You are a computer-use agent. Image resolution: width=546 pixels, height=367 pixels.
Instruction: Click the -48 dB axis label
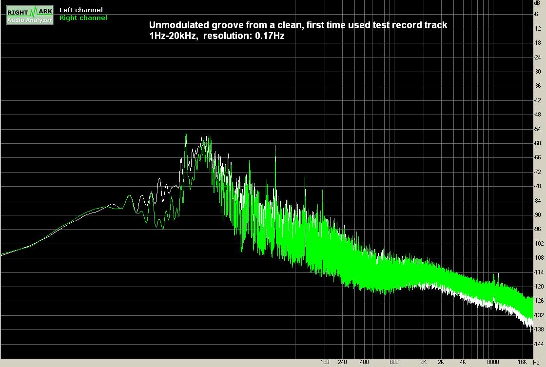[538, 115]
